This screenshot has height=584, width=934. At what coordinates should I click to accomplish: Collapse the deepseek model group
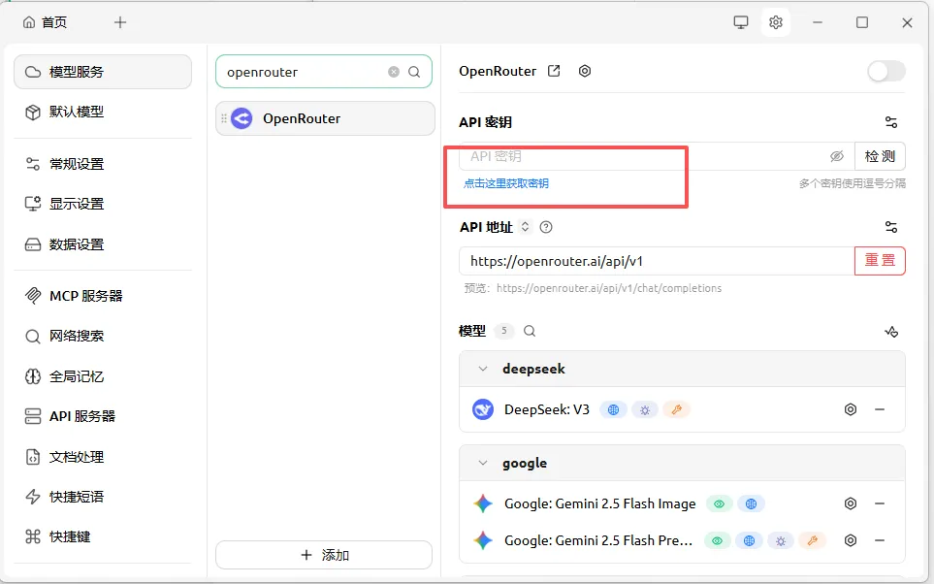pyautogui.click(x=483, y=369)
